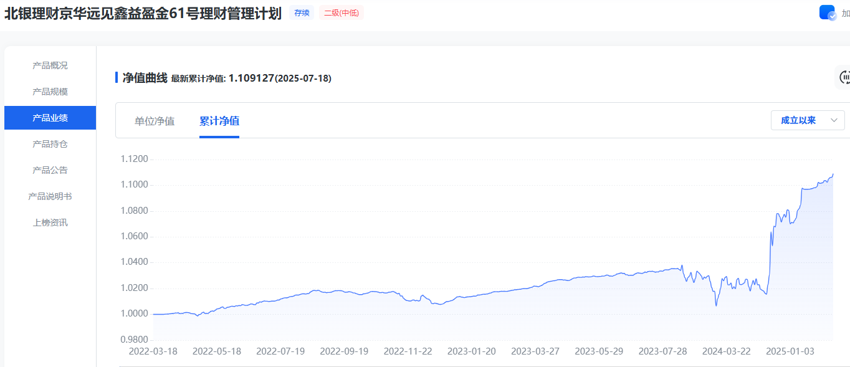Click the 2022-07-19 date axis label
This screenshot has width=850, height=367.
point(280,351)
